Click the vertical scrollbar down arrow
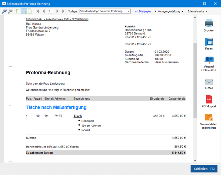 tap(195, 161)
